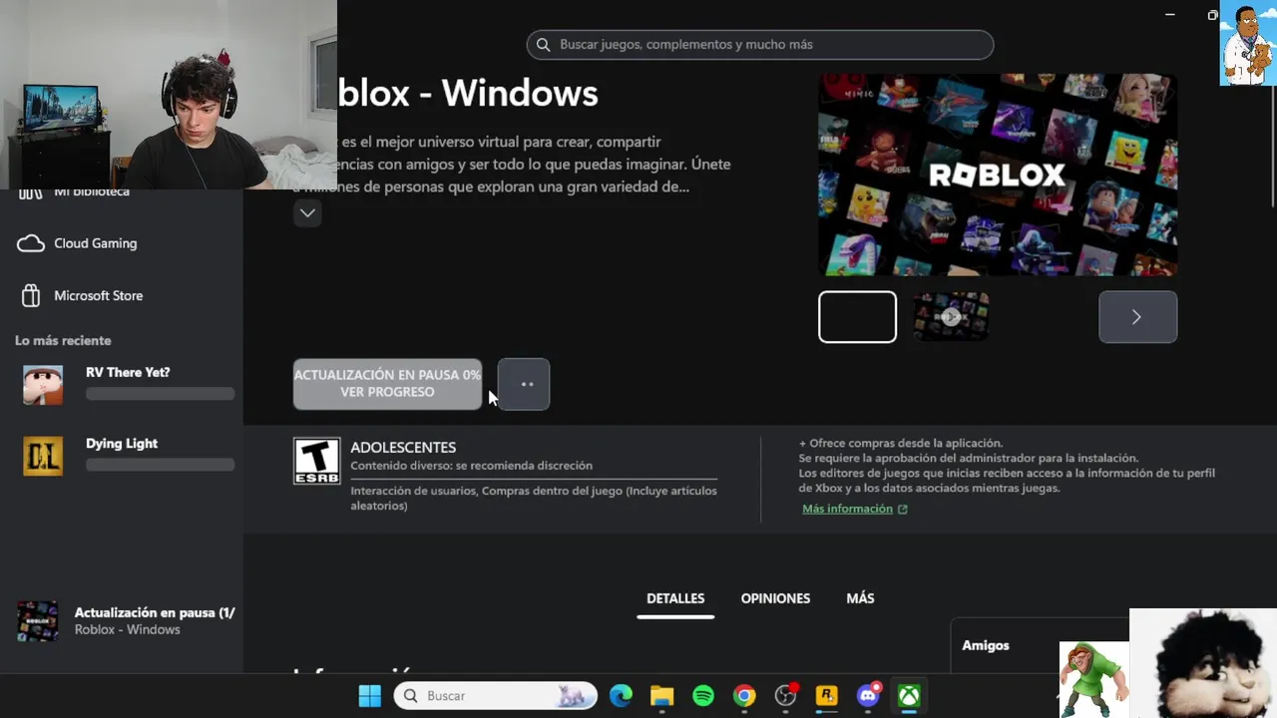Screen dimensions: 1277x718
Task: Expand the Roblox description with chevron
Action: [x=307, y=212]
